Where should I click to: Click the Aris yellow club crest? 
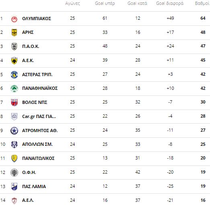pyautogui.click(x=14, y=33)
